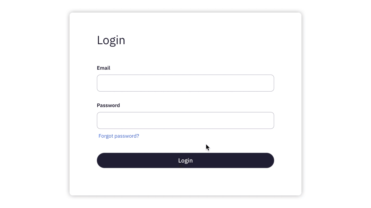Select the Email field to begin typing
The width and height of the screenshot is (371, 208).
click(185, 83)
